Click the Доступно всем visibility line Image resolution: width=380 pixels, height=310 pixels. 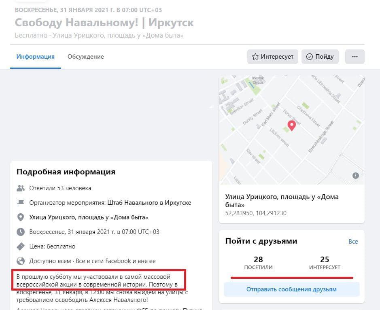pyautogui.click(x=92, y=261)
